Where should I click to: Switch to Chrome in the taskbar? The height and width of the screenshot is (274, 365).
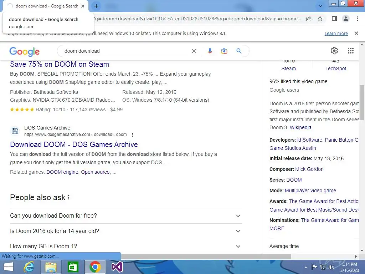[95, 267]
